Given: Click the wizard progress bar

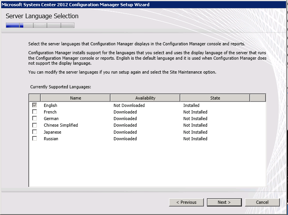Looking at the screenshot, I should tap(40, 25).
